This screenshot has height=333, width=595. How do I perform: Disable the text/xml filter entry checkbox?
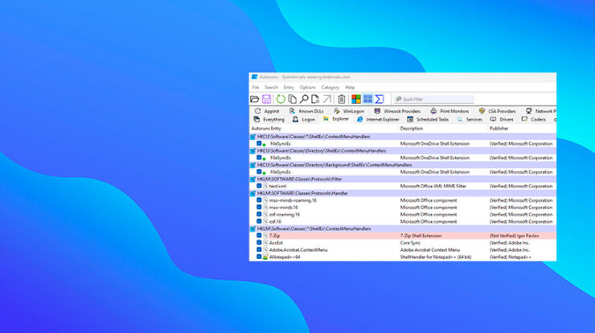point(260,186)
